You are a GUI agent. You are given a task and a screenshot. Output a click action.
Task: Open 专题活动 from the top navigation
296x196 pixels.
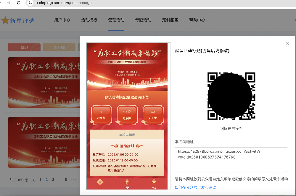(143, 20)
